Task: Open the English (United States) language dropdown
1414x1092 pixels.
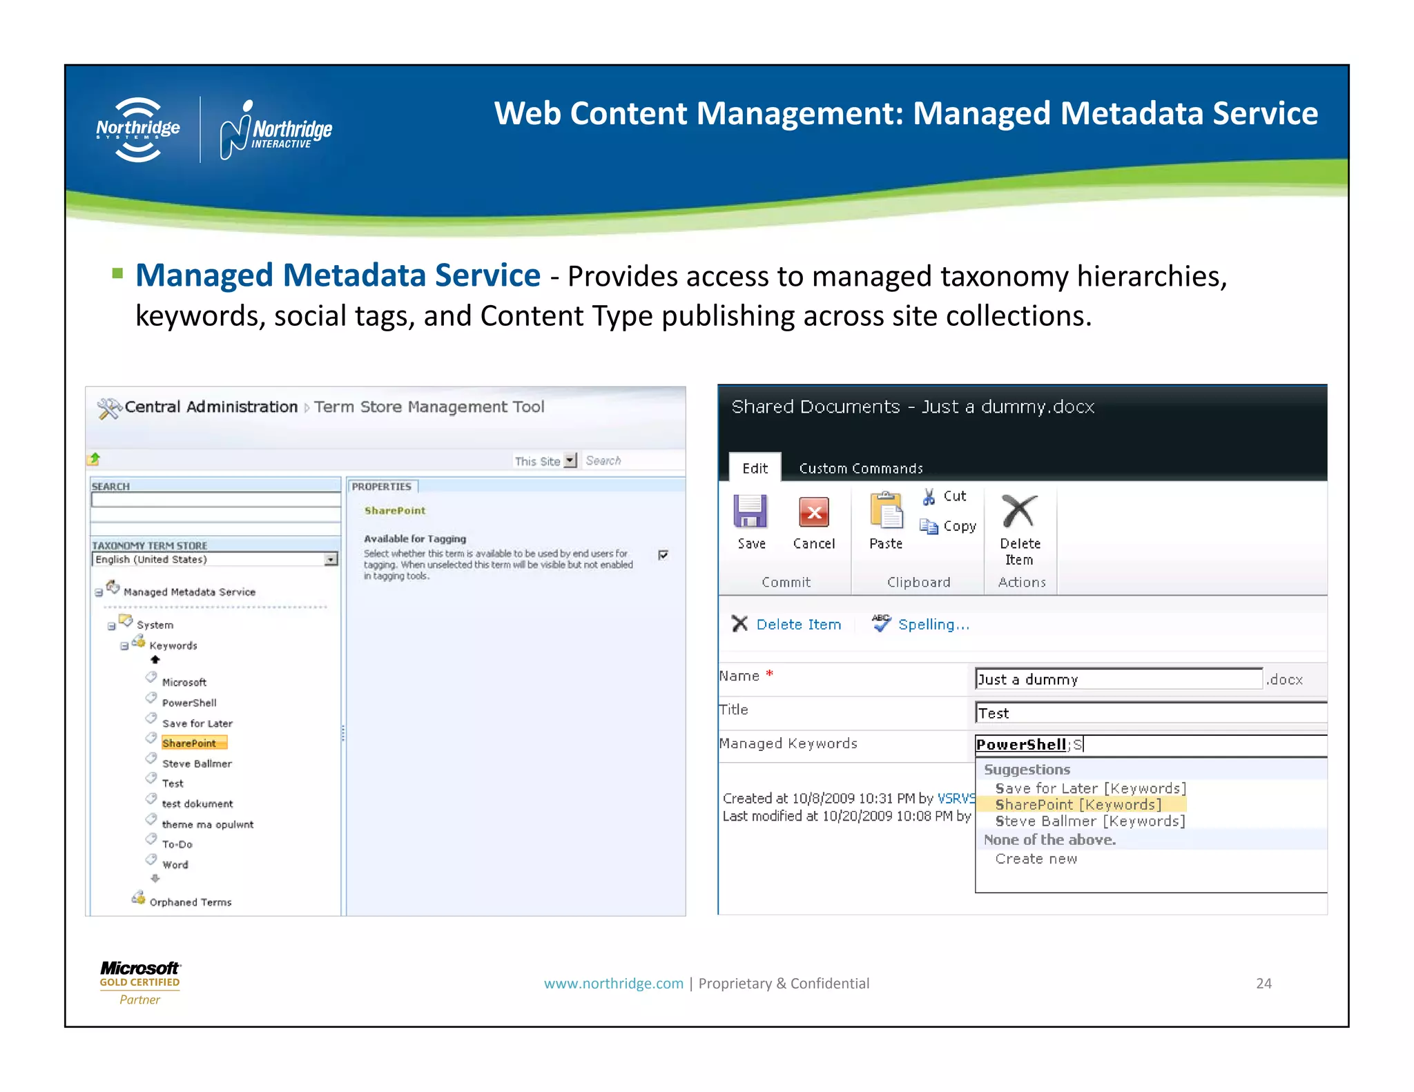Action: (x=331, y=560)
